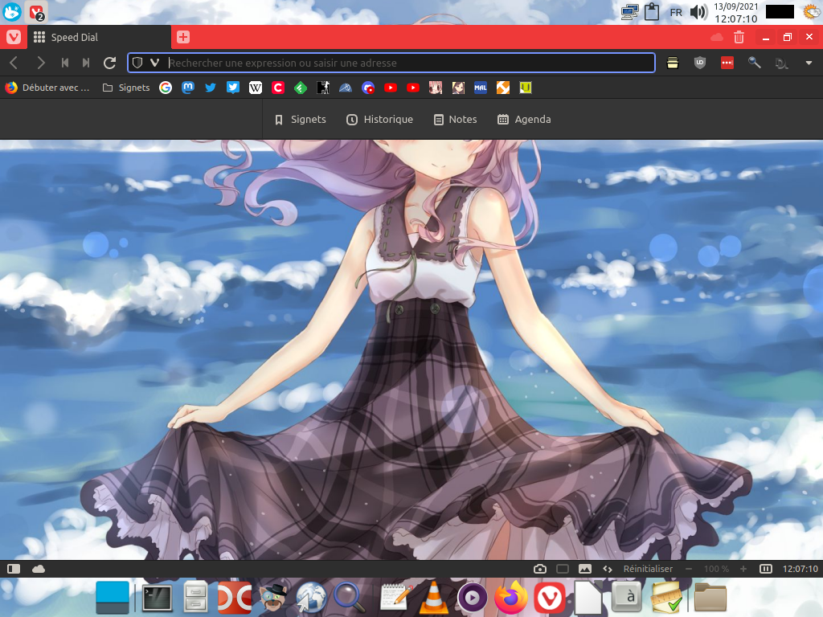Click the rewind navigation button
Image resolution: width=823 pixels, height=617 pixels.
click(x=65, y=63)
